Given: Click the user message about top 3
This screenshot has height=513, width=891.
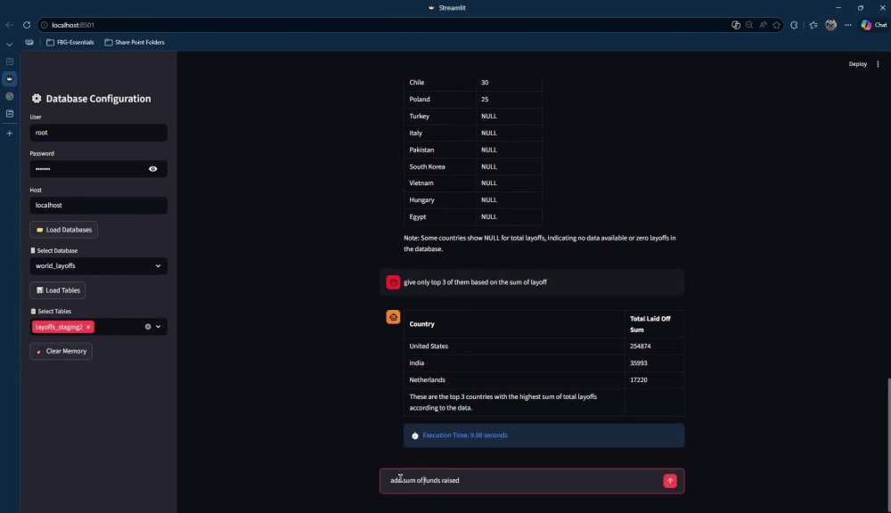Looking at the screenshot, I should click(475, 282).
